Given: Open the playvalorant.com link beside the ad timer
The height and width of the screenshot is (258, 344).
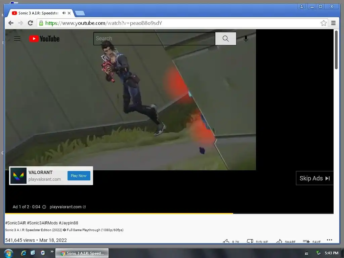Looking at the screenshot, I should coord(68,207).
